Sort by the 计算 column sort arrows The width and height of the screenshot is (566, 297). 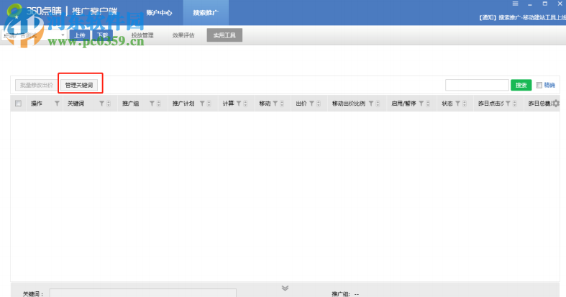(245, 104)
